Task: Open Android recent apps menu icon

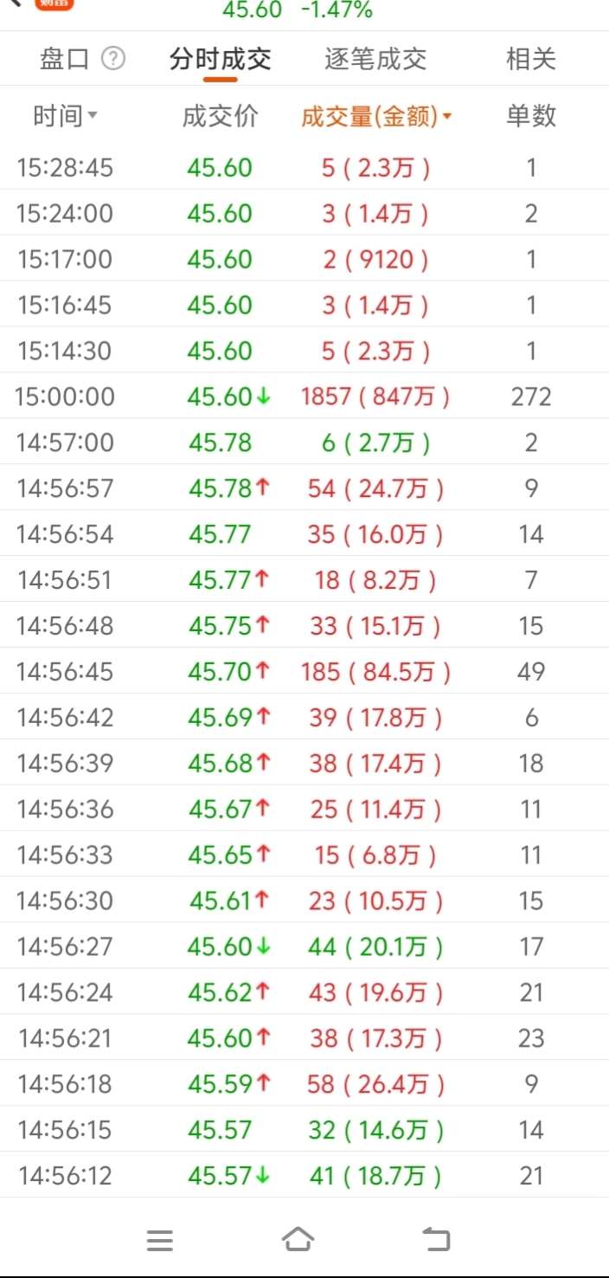Action: click(x=160, y=1241)
